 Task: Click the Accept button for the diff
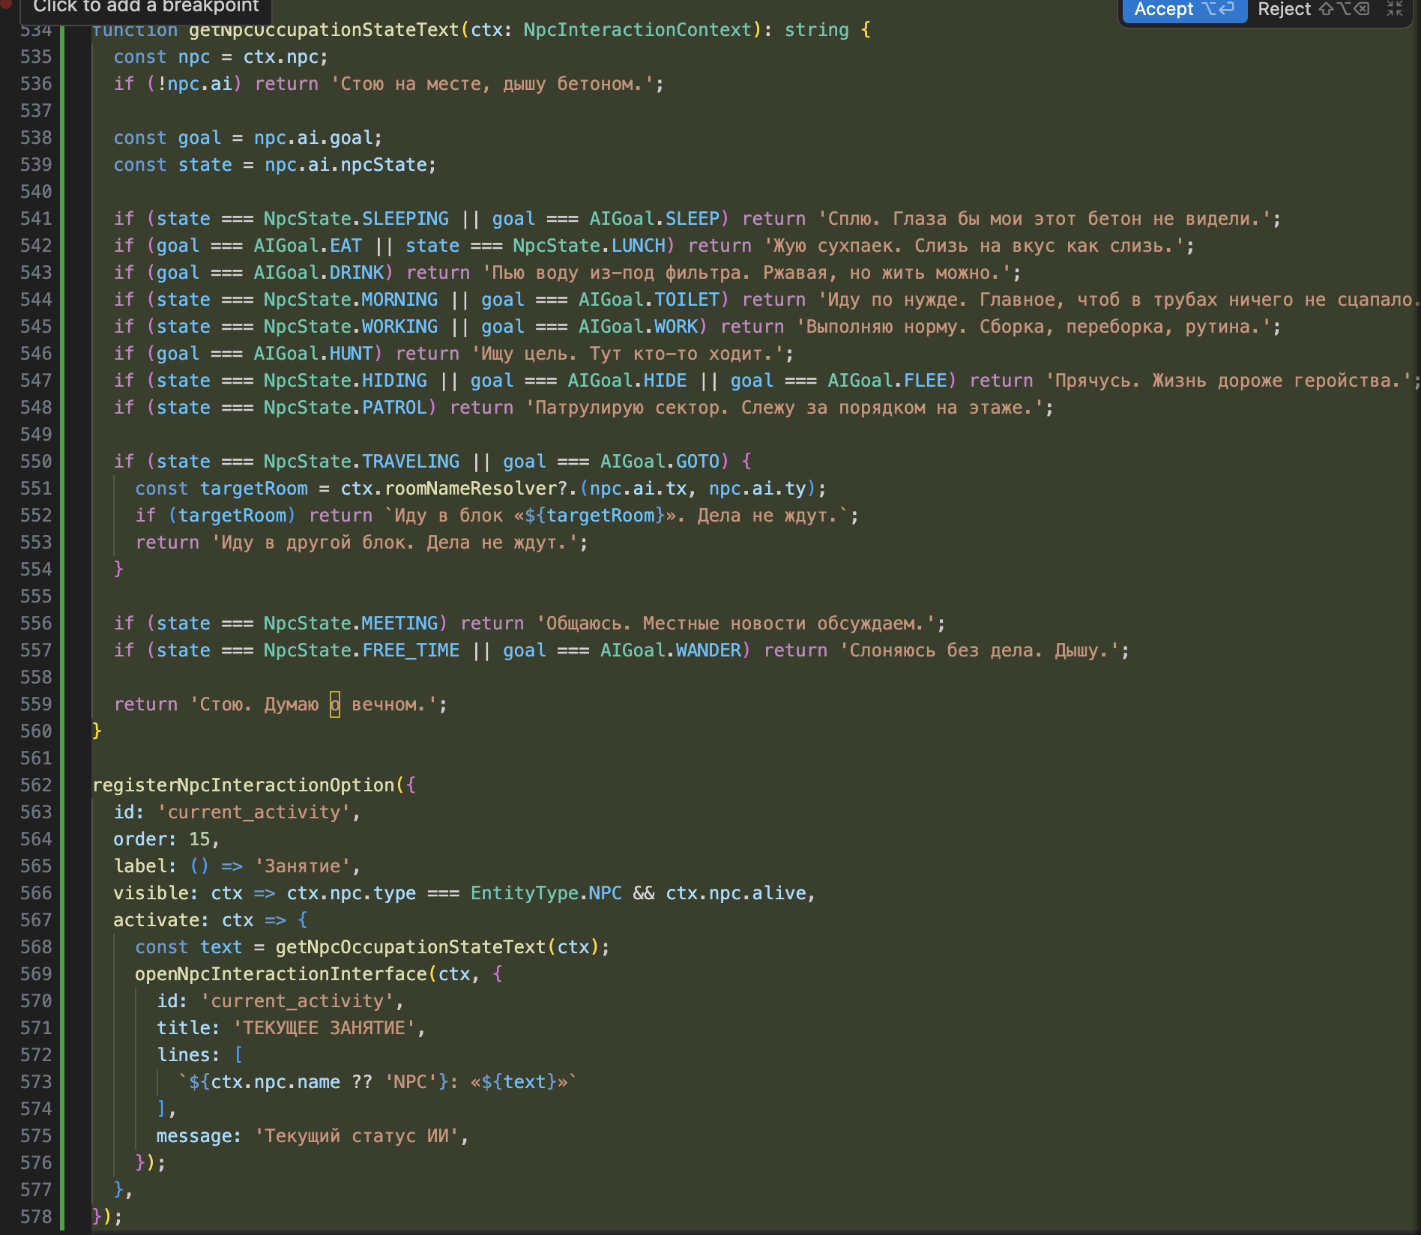1183,10
